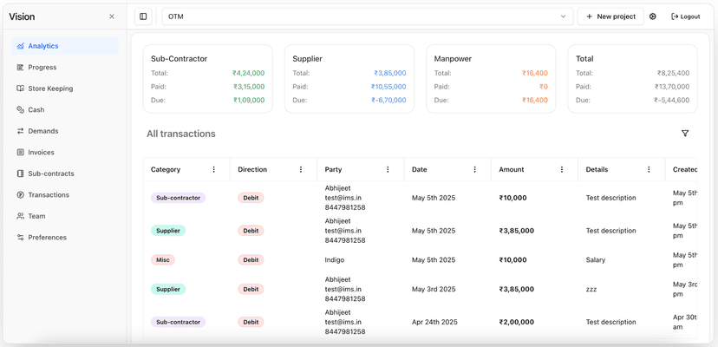Screen dimensions: 718x347
Task: Select the Supplier summary card
Action: coord(349,79)
